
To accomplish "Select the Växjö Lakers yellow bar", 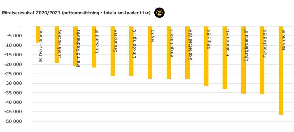I will (x=169, y=53).
